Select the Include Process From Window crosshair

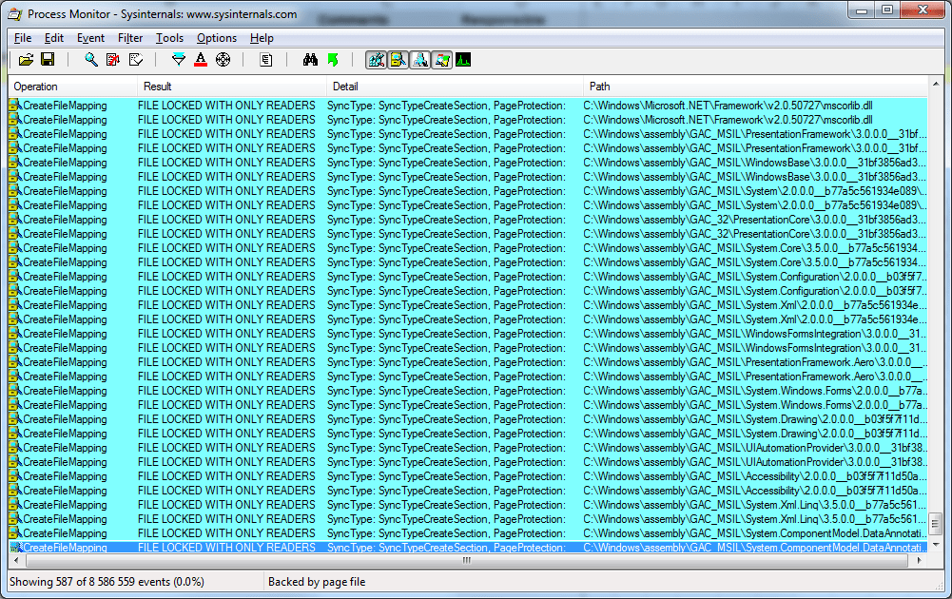tap(223, 60)
